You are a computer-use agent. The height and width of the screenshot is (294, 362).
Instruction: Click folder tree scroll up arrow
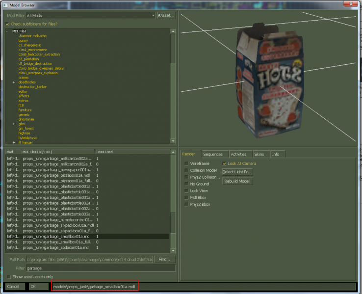coord(173,31)
